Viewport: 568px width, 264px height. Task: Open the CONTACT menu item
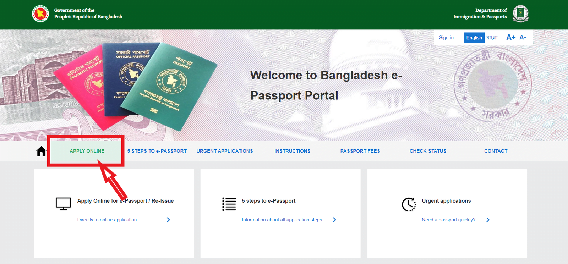(x=496, y=151)
